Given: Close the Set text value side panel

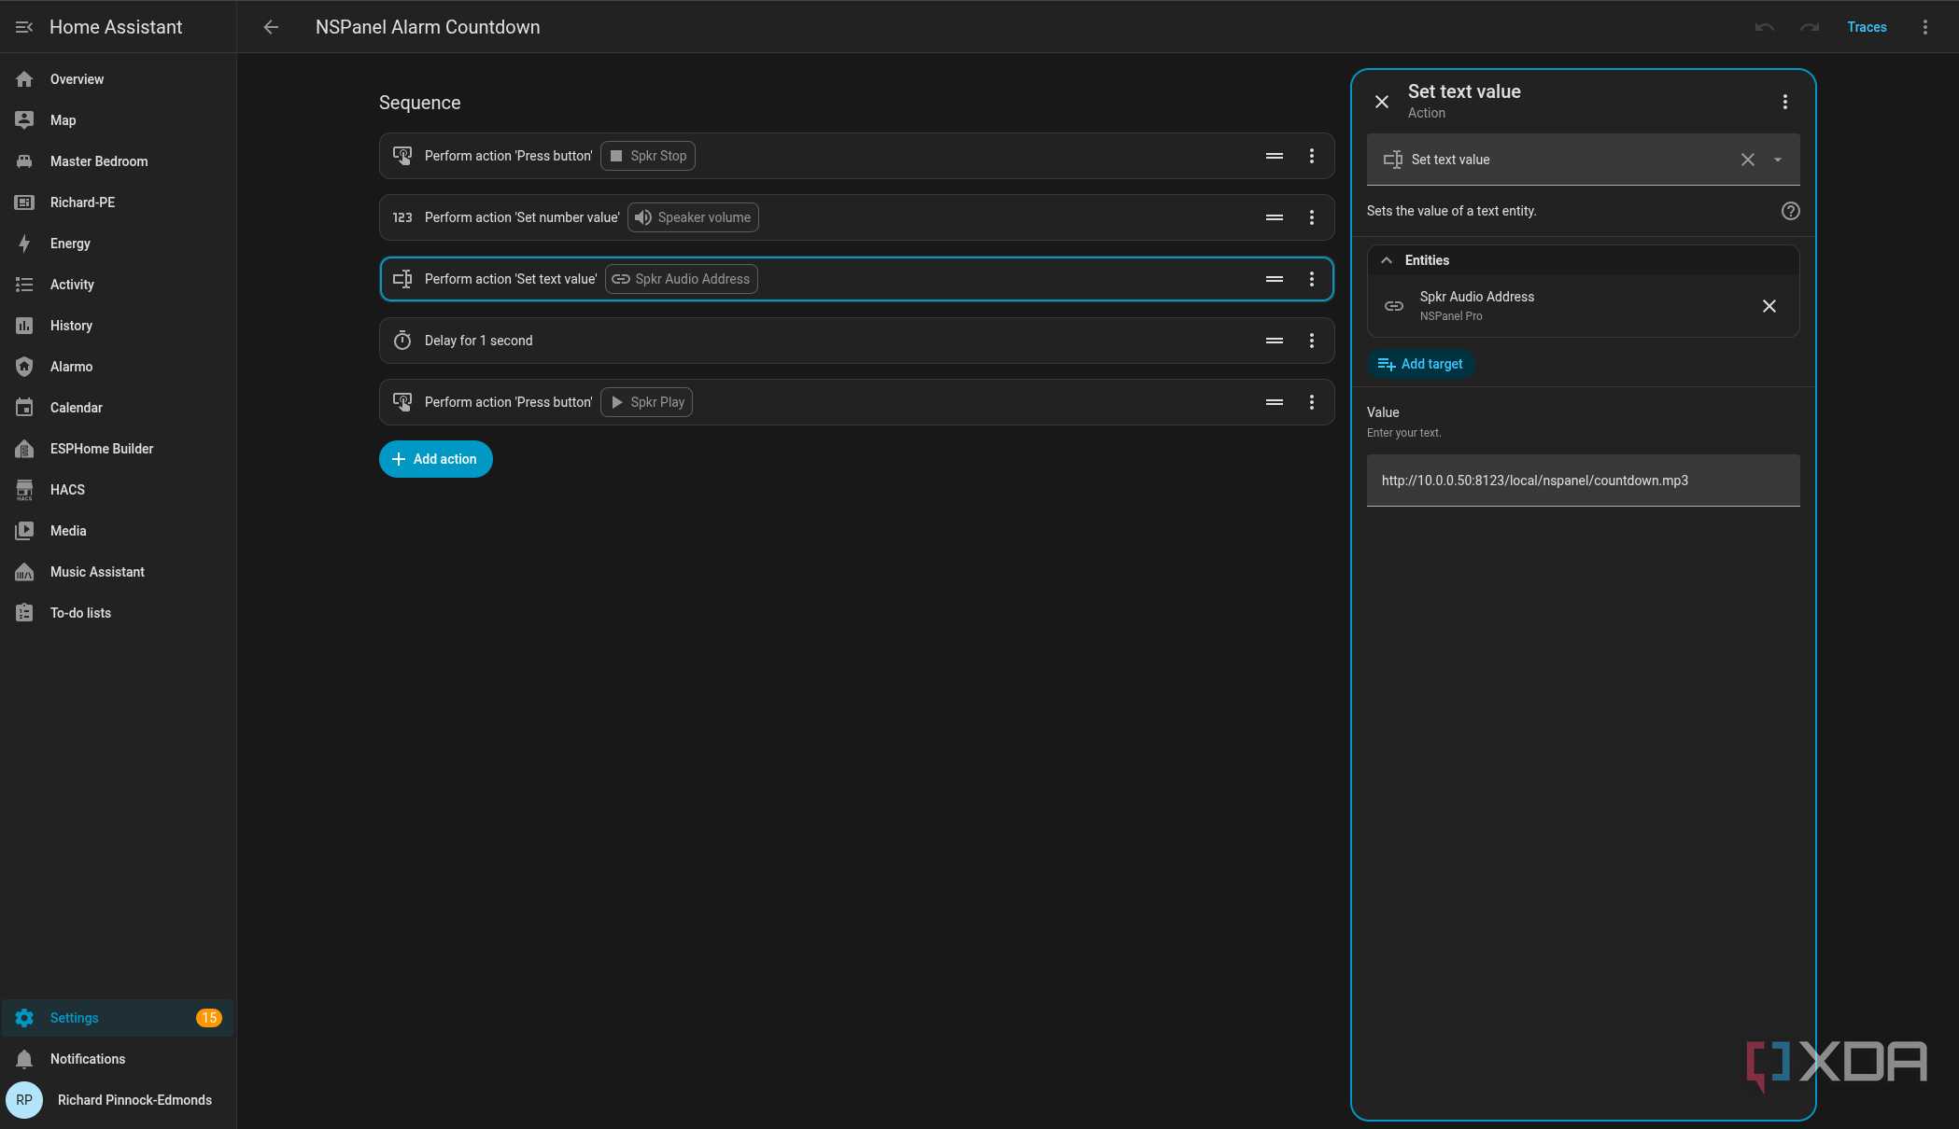Looking at the screenshot, I should tap(1382, 102).
